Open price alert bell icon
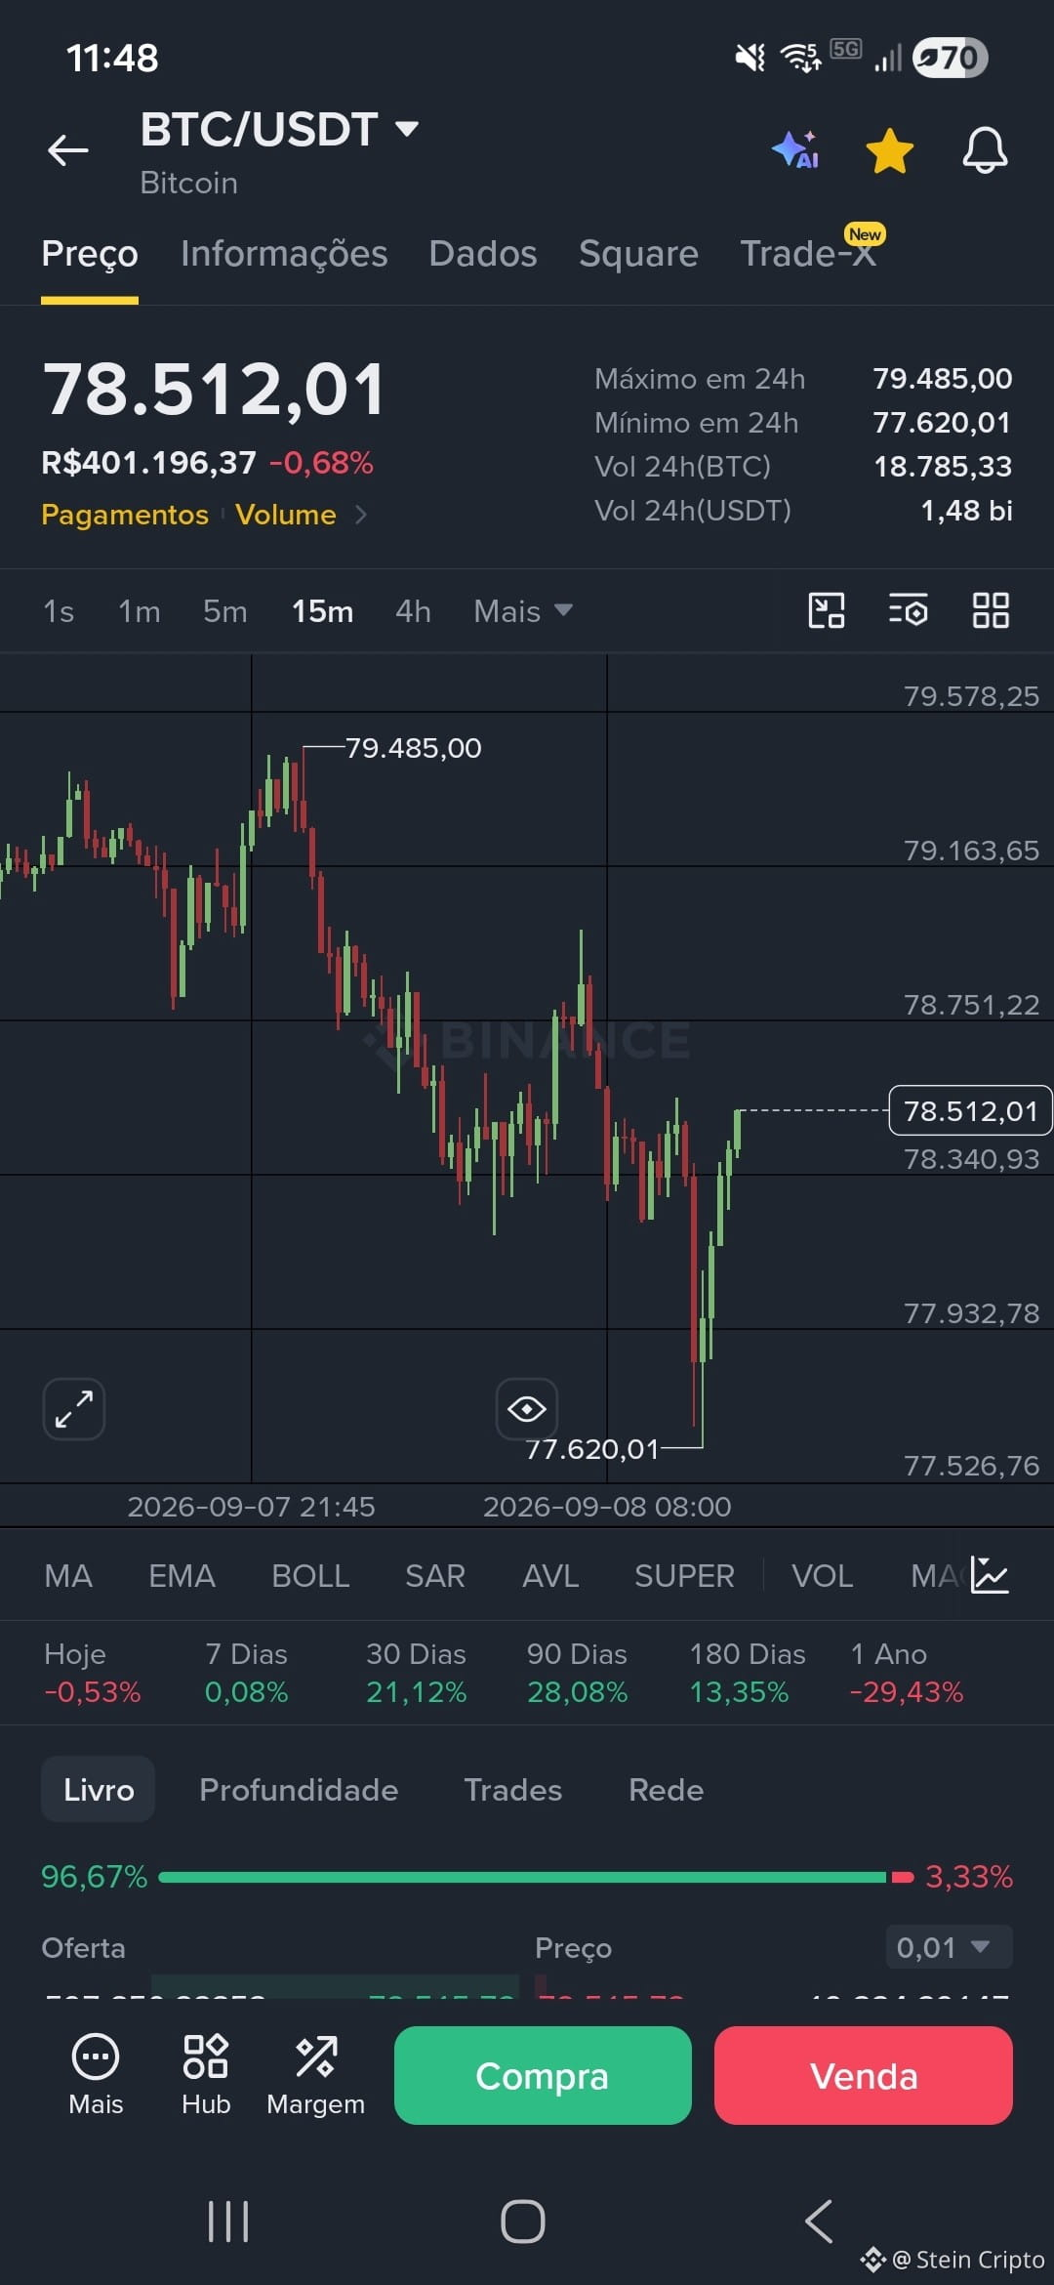Screen dimensions: 1054x2285 pyautogui.click(x=985, y=150)
